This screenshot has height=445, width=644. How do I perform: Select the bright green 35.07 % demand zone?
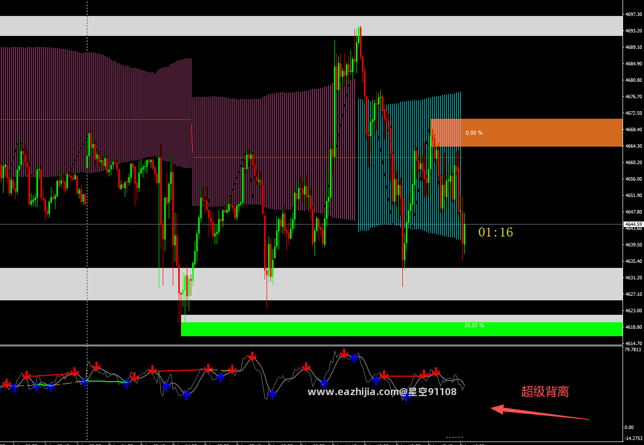pos(401,329)
